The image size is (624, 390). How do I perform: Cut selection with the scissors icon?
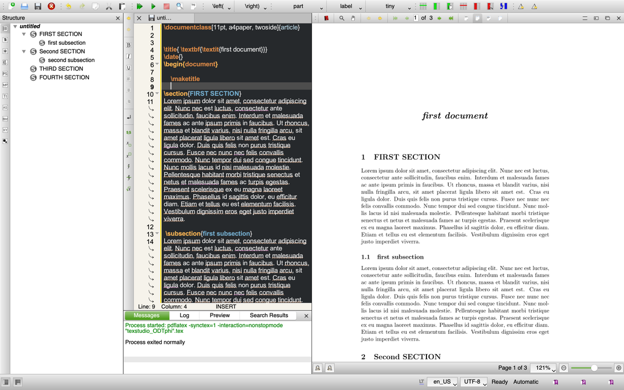109,6
